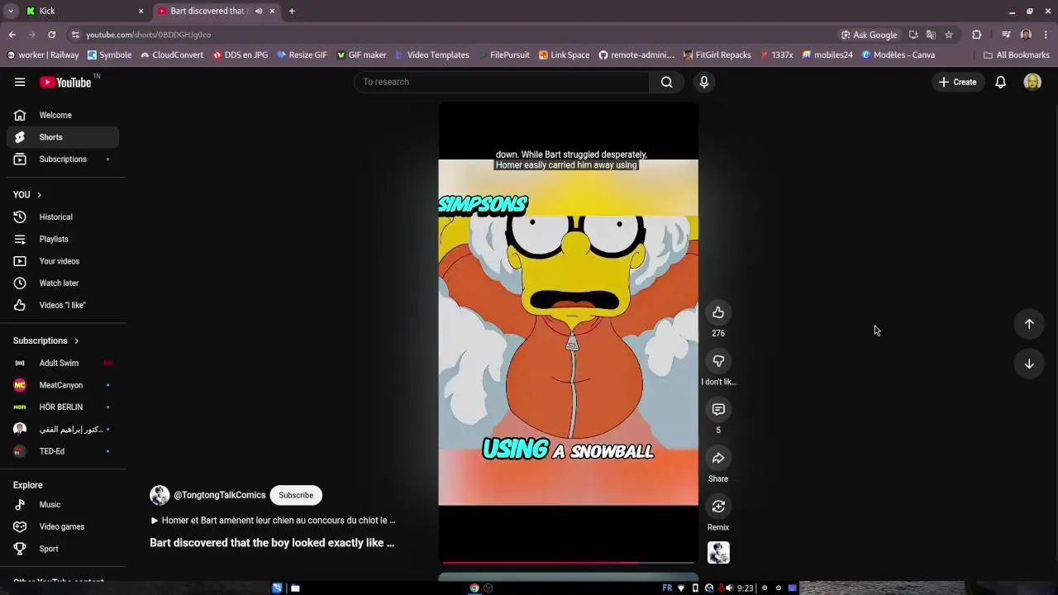Open YouTube notifications bell
This screenshot has height=595, width=1058.
point(1000,82)
